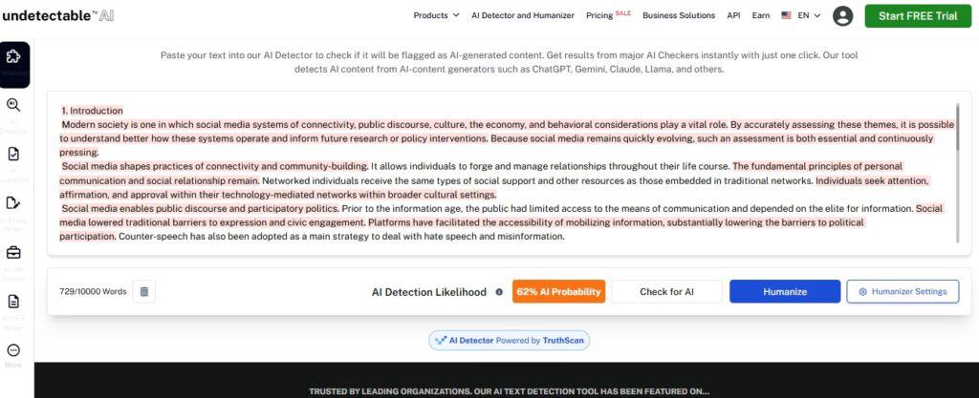Click the '1. Introduction' heading text

pos(92,111)
